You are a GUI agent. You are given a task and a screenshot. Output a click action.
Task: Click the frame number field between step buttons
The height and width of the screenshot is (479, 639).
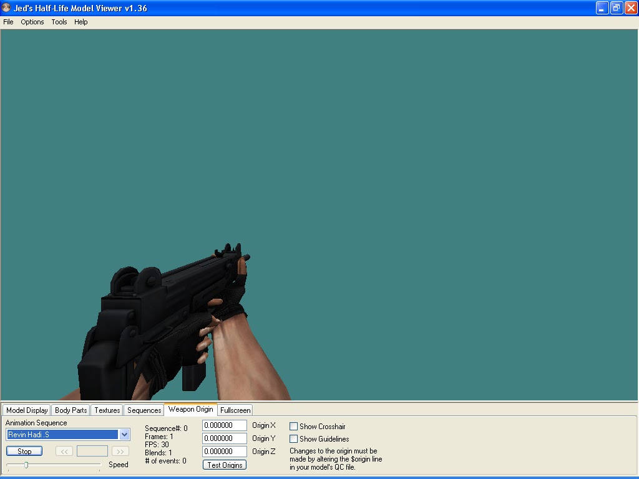click(x=92, y=451)
